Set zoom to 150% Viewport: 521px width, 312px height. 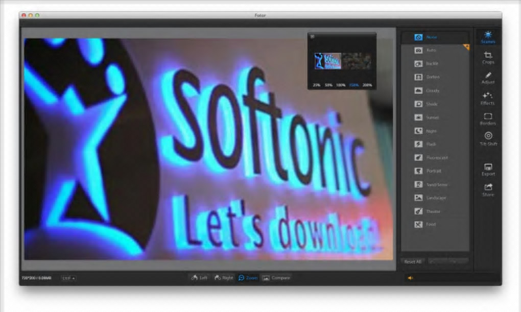354,85
